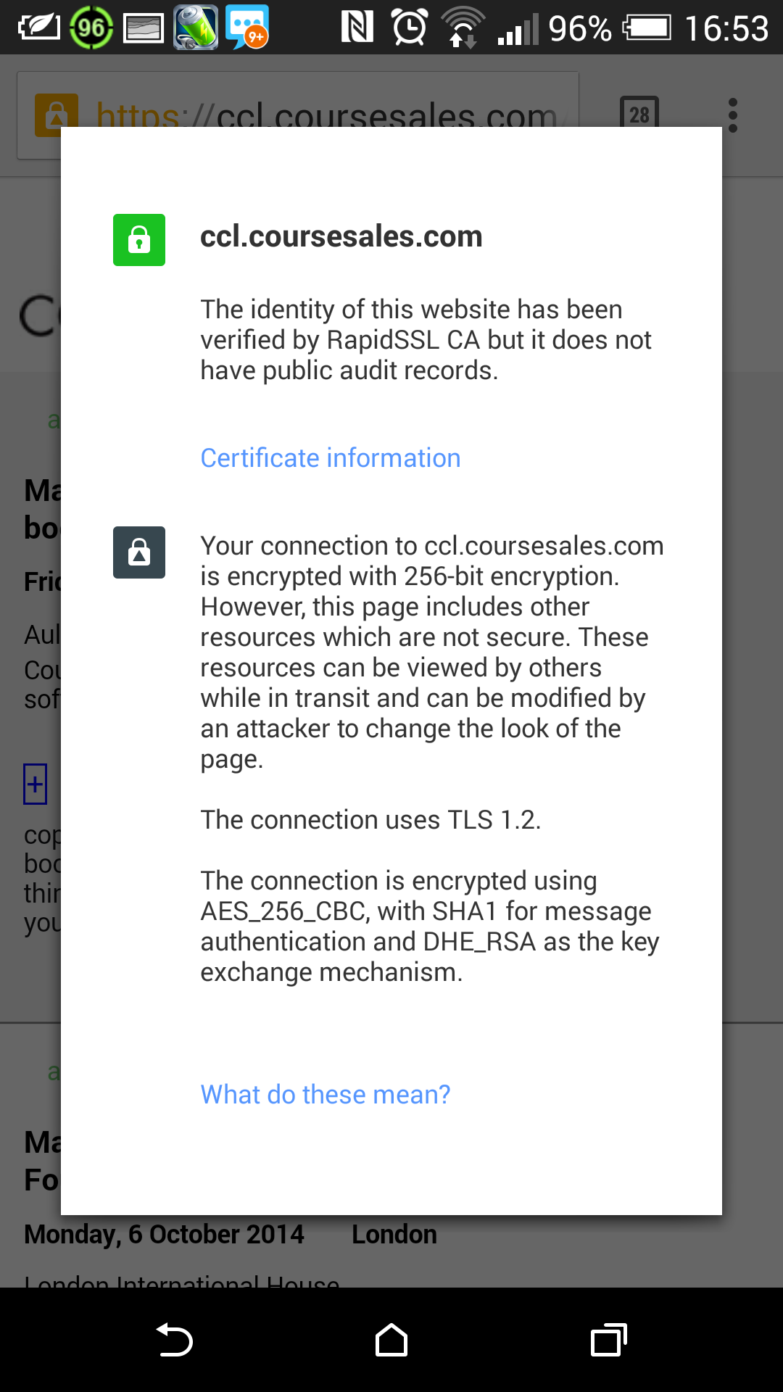Tap the dark gray connection padlock icon
Viewport: 783px width, 1392px height.
coord(139,552)
